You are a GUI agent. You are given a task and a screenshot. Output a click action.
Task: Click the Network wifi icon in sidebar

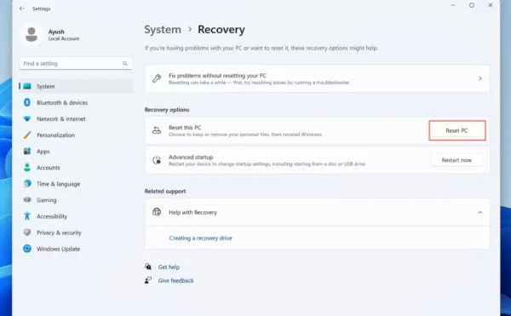[27, 118]
